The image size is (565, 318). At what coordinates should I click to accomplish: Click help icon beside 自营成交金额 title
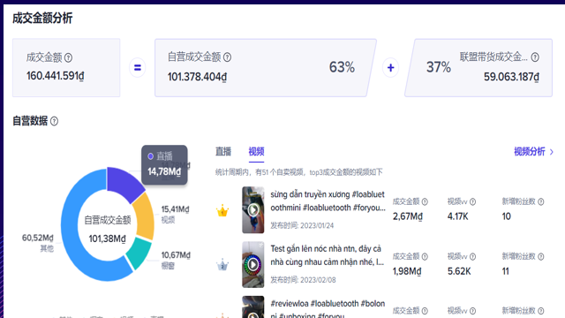pos(227,57)
